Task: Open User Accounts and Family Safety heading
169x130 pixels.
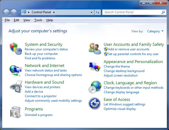Action: [134, 44]
